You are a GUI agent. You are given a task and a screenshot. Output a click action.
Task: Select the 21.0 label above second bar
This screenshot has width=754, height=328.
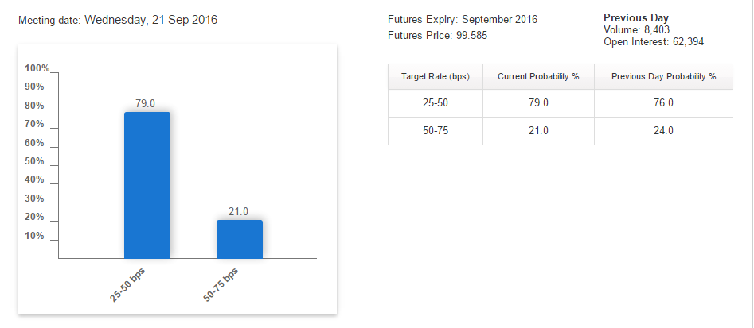pos(238,211)
